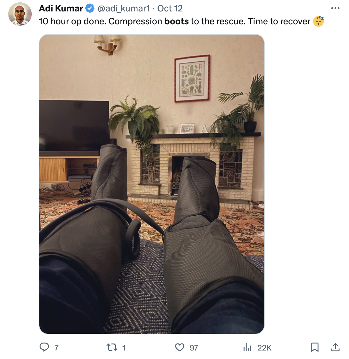This screenshot has width=349, height=359.
Task: Click the blue verified badge icon
Action: click(90, 9)
